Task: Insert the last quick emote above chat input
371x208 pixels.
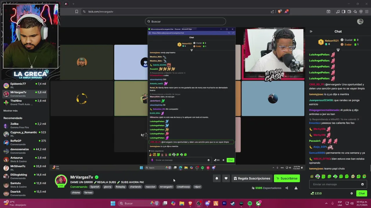Action: (364, 176)
